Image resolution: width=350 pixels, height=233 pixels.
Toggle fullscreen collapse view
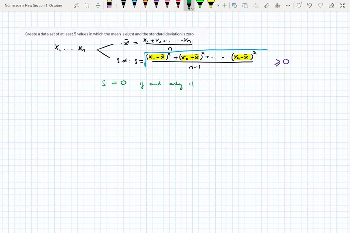[342, 5]
